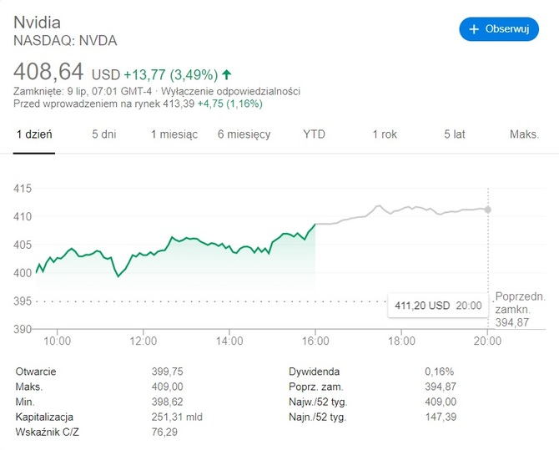The height and width of the screenshot is (450, 559).
Task: Click the Najw./52 tyg. label
Action: 318,402
